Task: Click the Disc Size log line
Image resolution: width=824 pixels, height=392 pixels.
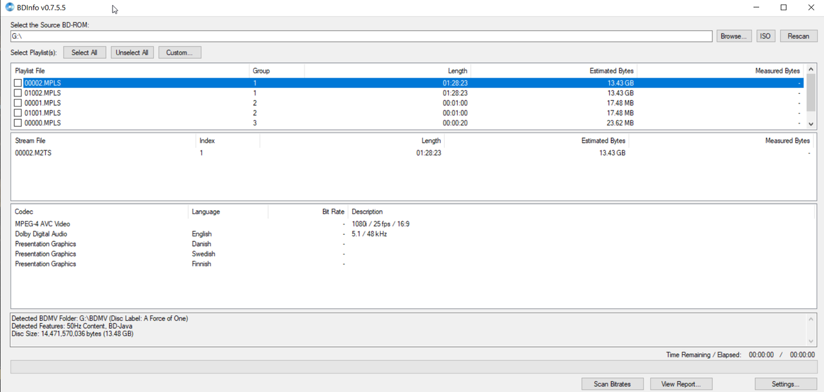Action: click(73, 334)
